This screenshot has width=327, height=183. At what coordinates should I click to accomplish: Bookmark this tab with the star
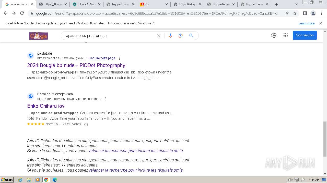[295, 13]
